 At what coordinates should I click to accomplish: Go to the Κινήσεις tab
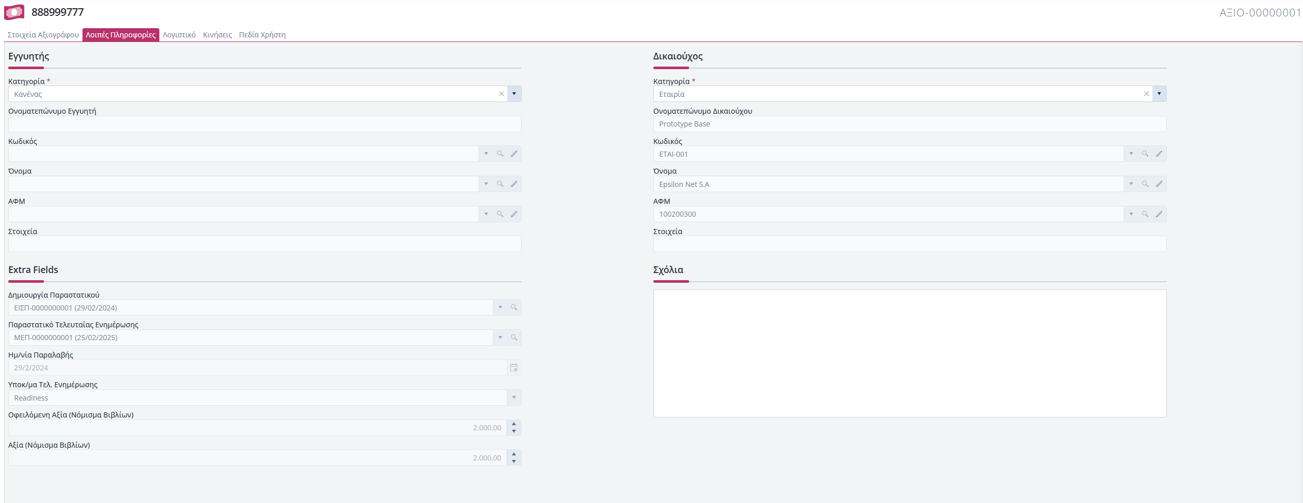(217, 35)
